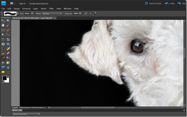Open the brush preset picker dropdown
The height and width of the screenshot is (117, 187).
(18, 13)
